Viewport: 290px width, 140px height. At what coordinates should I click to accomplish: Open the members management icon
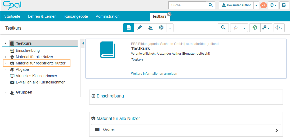point(150,28)
